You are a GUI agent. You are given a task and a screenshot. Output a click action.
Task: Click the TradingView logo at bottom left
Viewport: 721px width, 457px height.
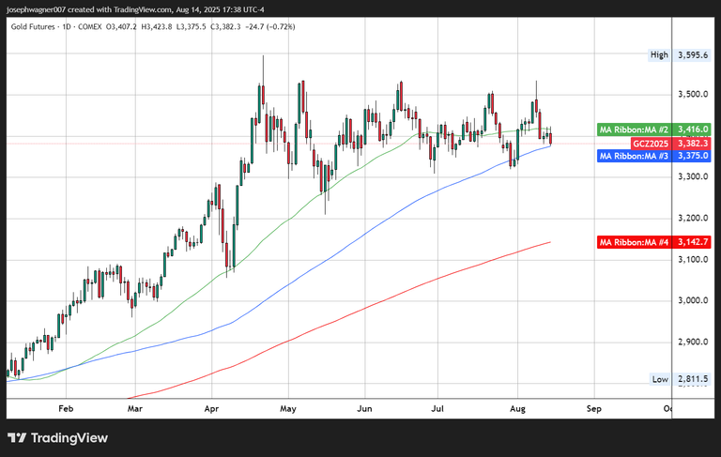(x=57, y=438)
